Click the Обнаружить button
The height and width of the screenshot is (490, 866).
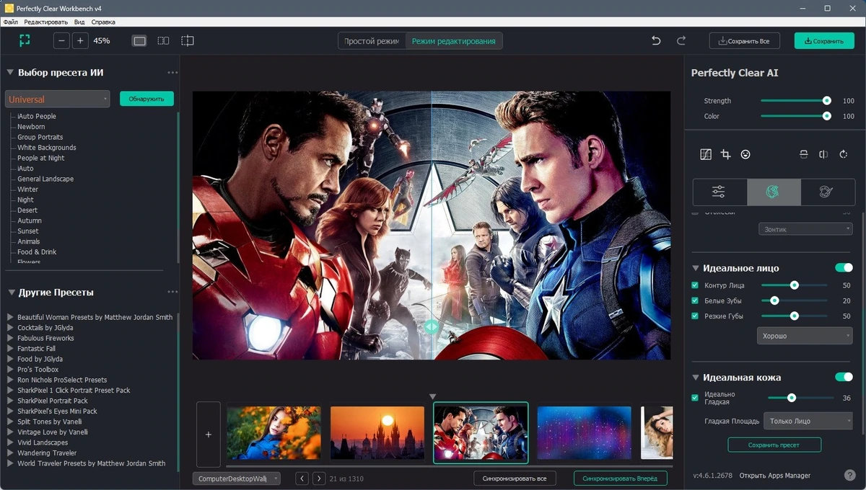pos(146,99)
